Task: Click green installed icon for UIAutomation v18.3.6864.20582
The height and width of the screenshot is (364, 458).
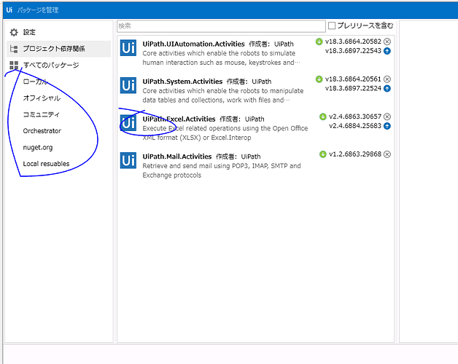Action: [x=319, y=41]
